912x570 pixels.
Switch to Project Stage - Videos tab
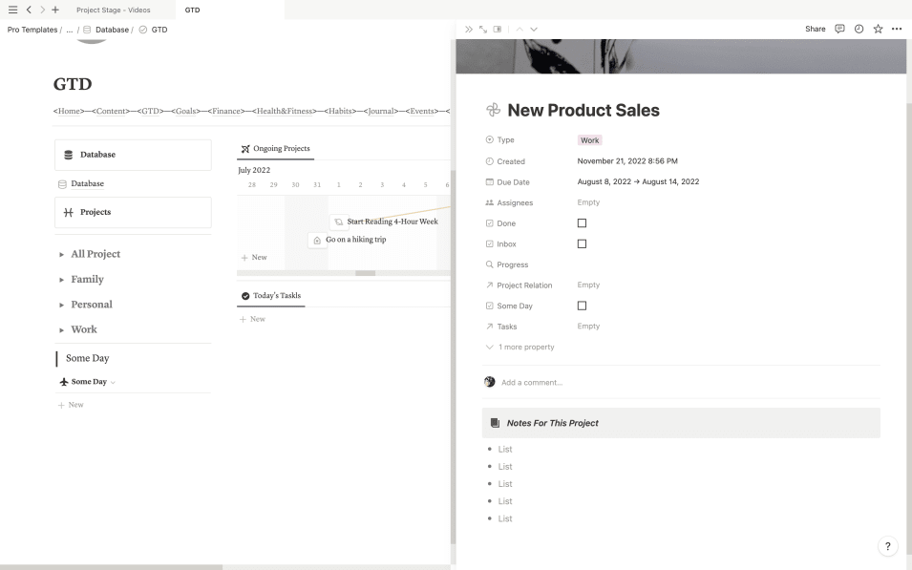tap(113, 10)
